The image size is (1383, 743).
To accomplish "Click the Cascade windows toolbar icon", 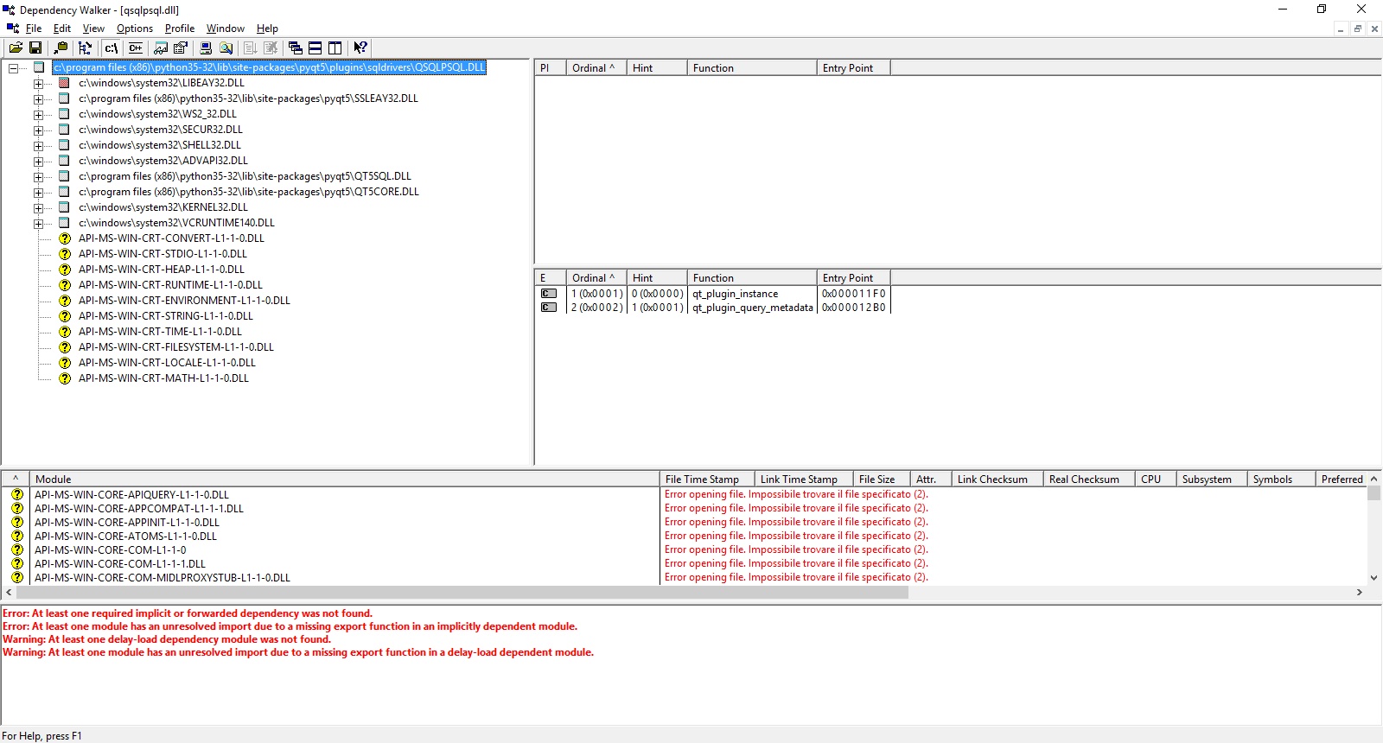I will click(296, 48).
